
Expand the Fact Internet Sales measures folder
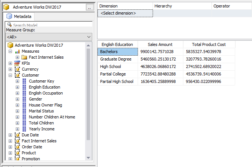[17, 57]
